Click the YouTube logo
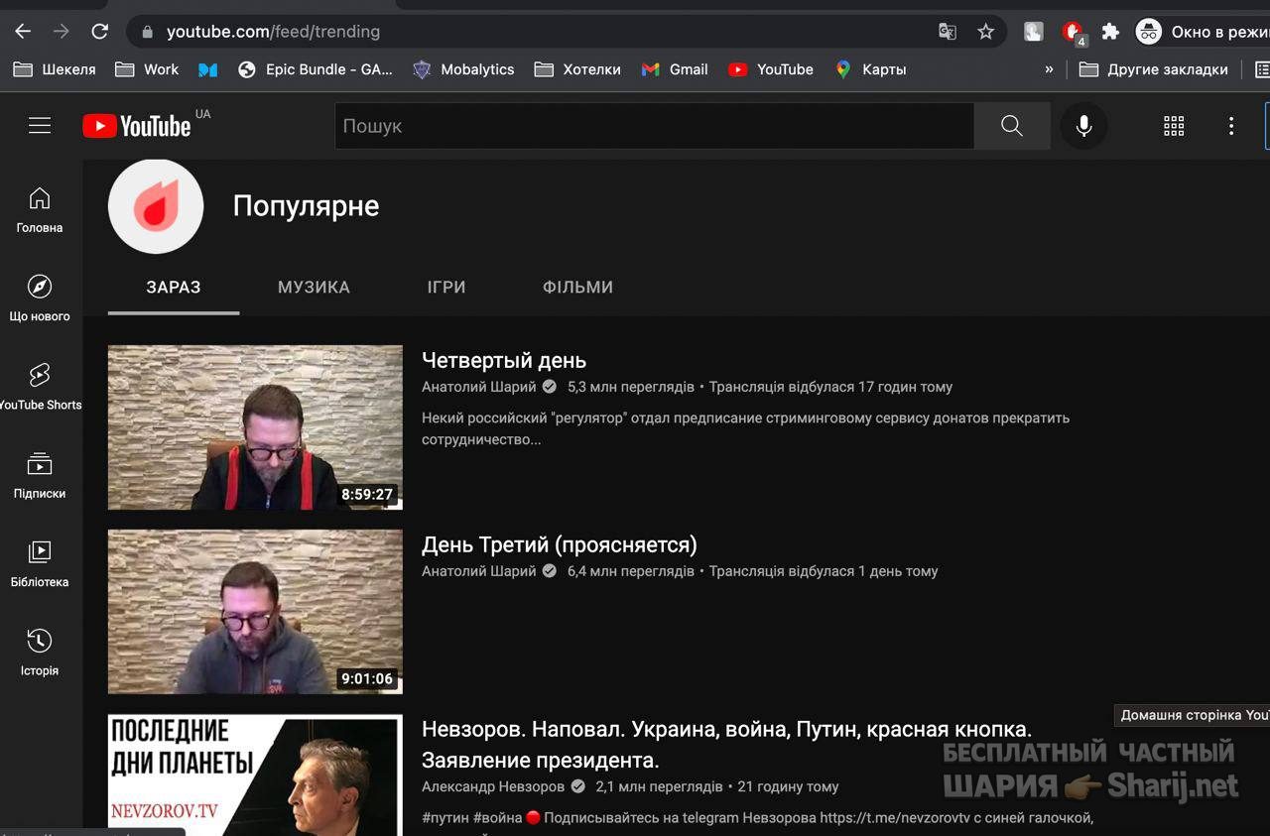The height and width of the screenshot is (836, 1270). tap(137, 126)
